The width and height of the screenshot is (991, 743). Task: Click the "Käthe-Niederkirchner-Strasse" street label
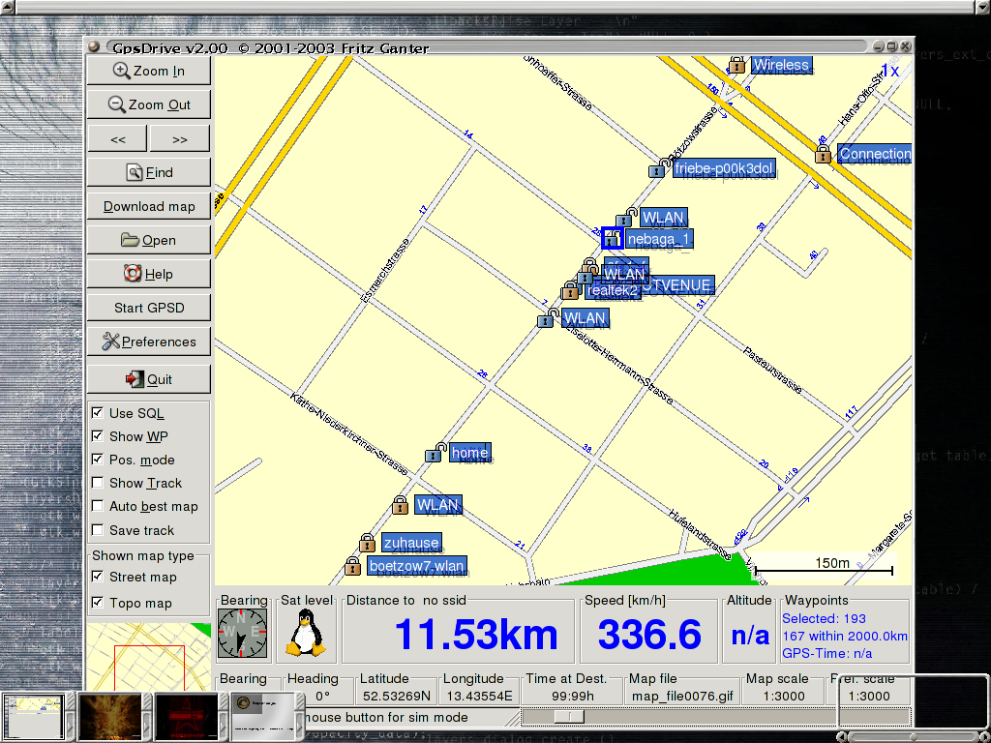348,432
